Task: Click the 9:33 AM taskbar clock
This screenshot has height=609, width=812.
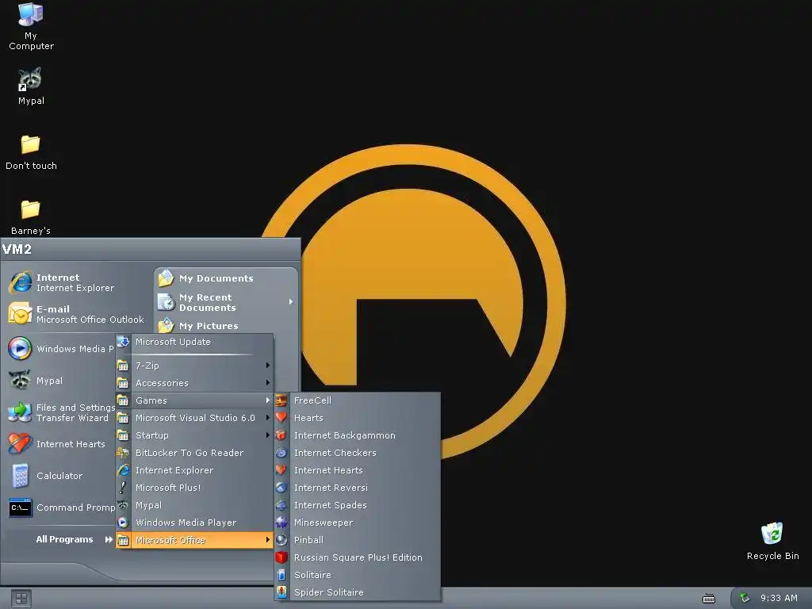Action: pos(779,598)
